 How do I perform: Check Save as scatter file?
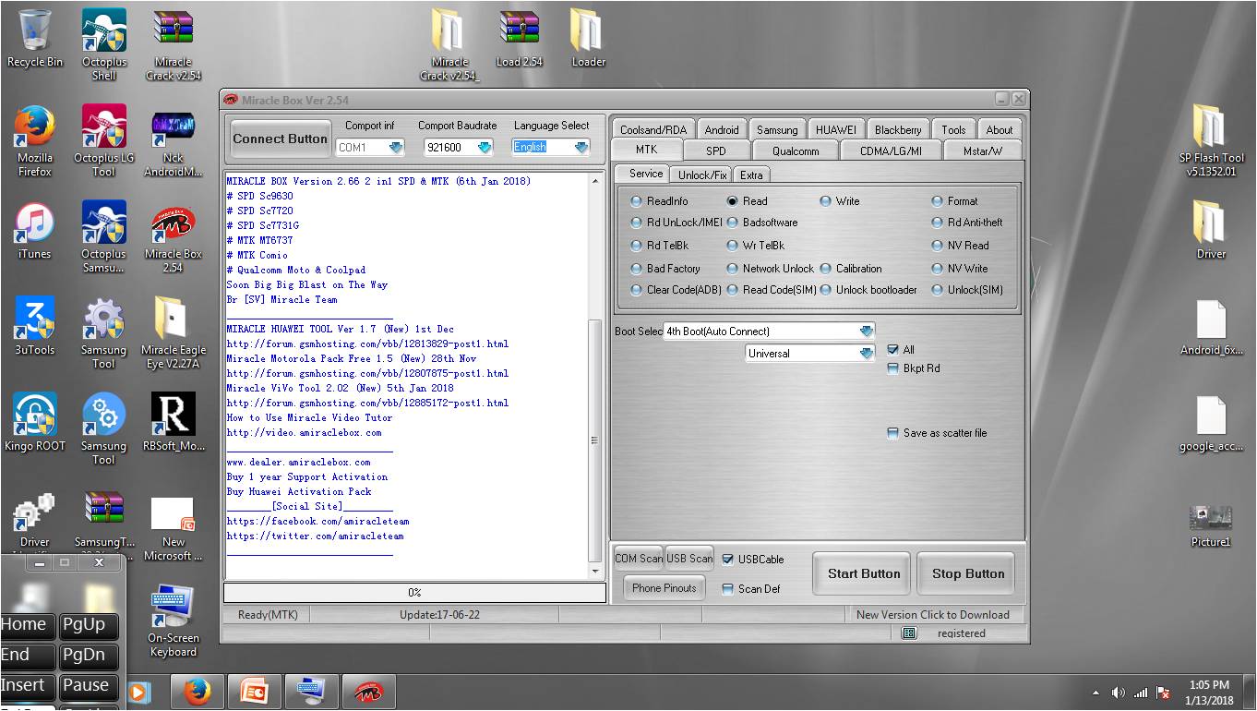tap(892, 432)
